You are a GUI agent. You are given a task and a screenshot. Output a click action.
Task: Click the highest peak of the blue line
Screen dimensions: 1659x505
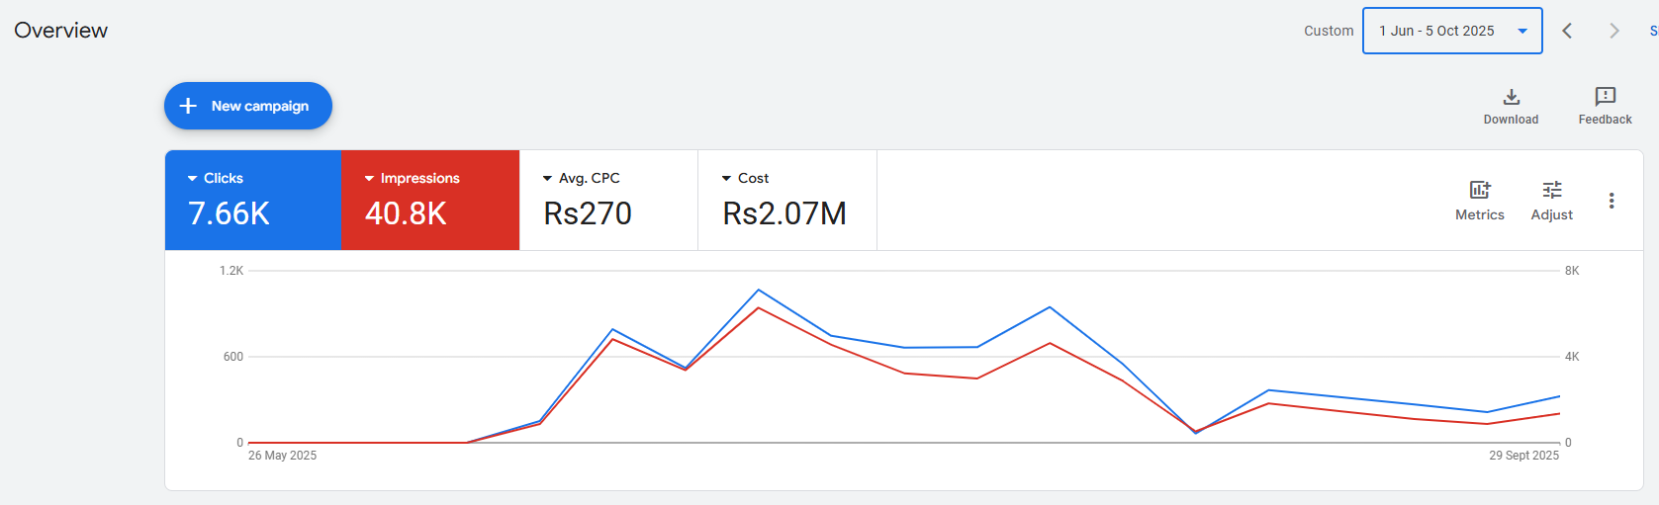coord(759,290)
